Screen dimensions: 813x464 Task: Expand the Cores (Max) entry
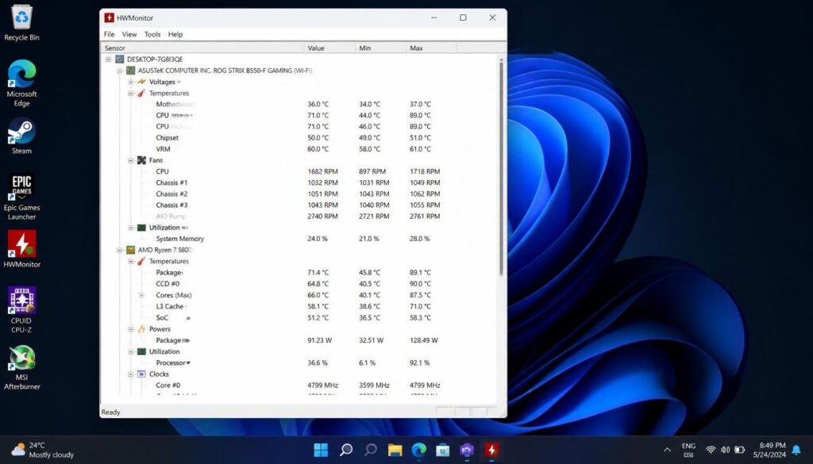click(141, 295)
